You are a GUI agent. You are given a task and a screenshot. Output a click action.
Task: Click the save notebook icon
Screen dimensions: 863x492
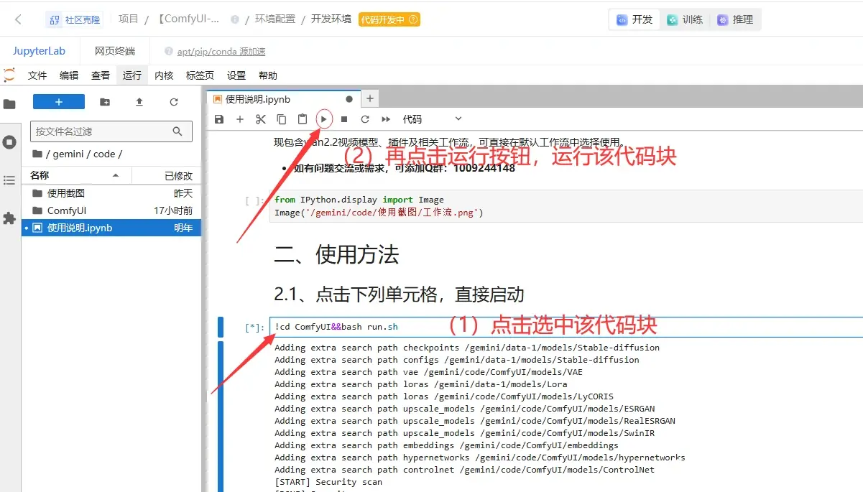(219, 119)
